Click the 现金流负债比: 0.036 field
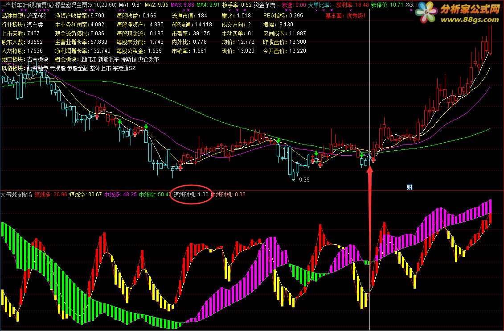 point(79,33)
